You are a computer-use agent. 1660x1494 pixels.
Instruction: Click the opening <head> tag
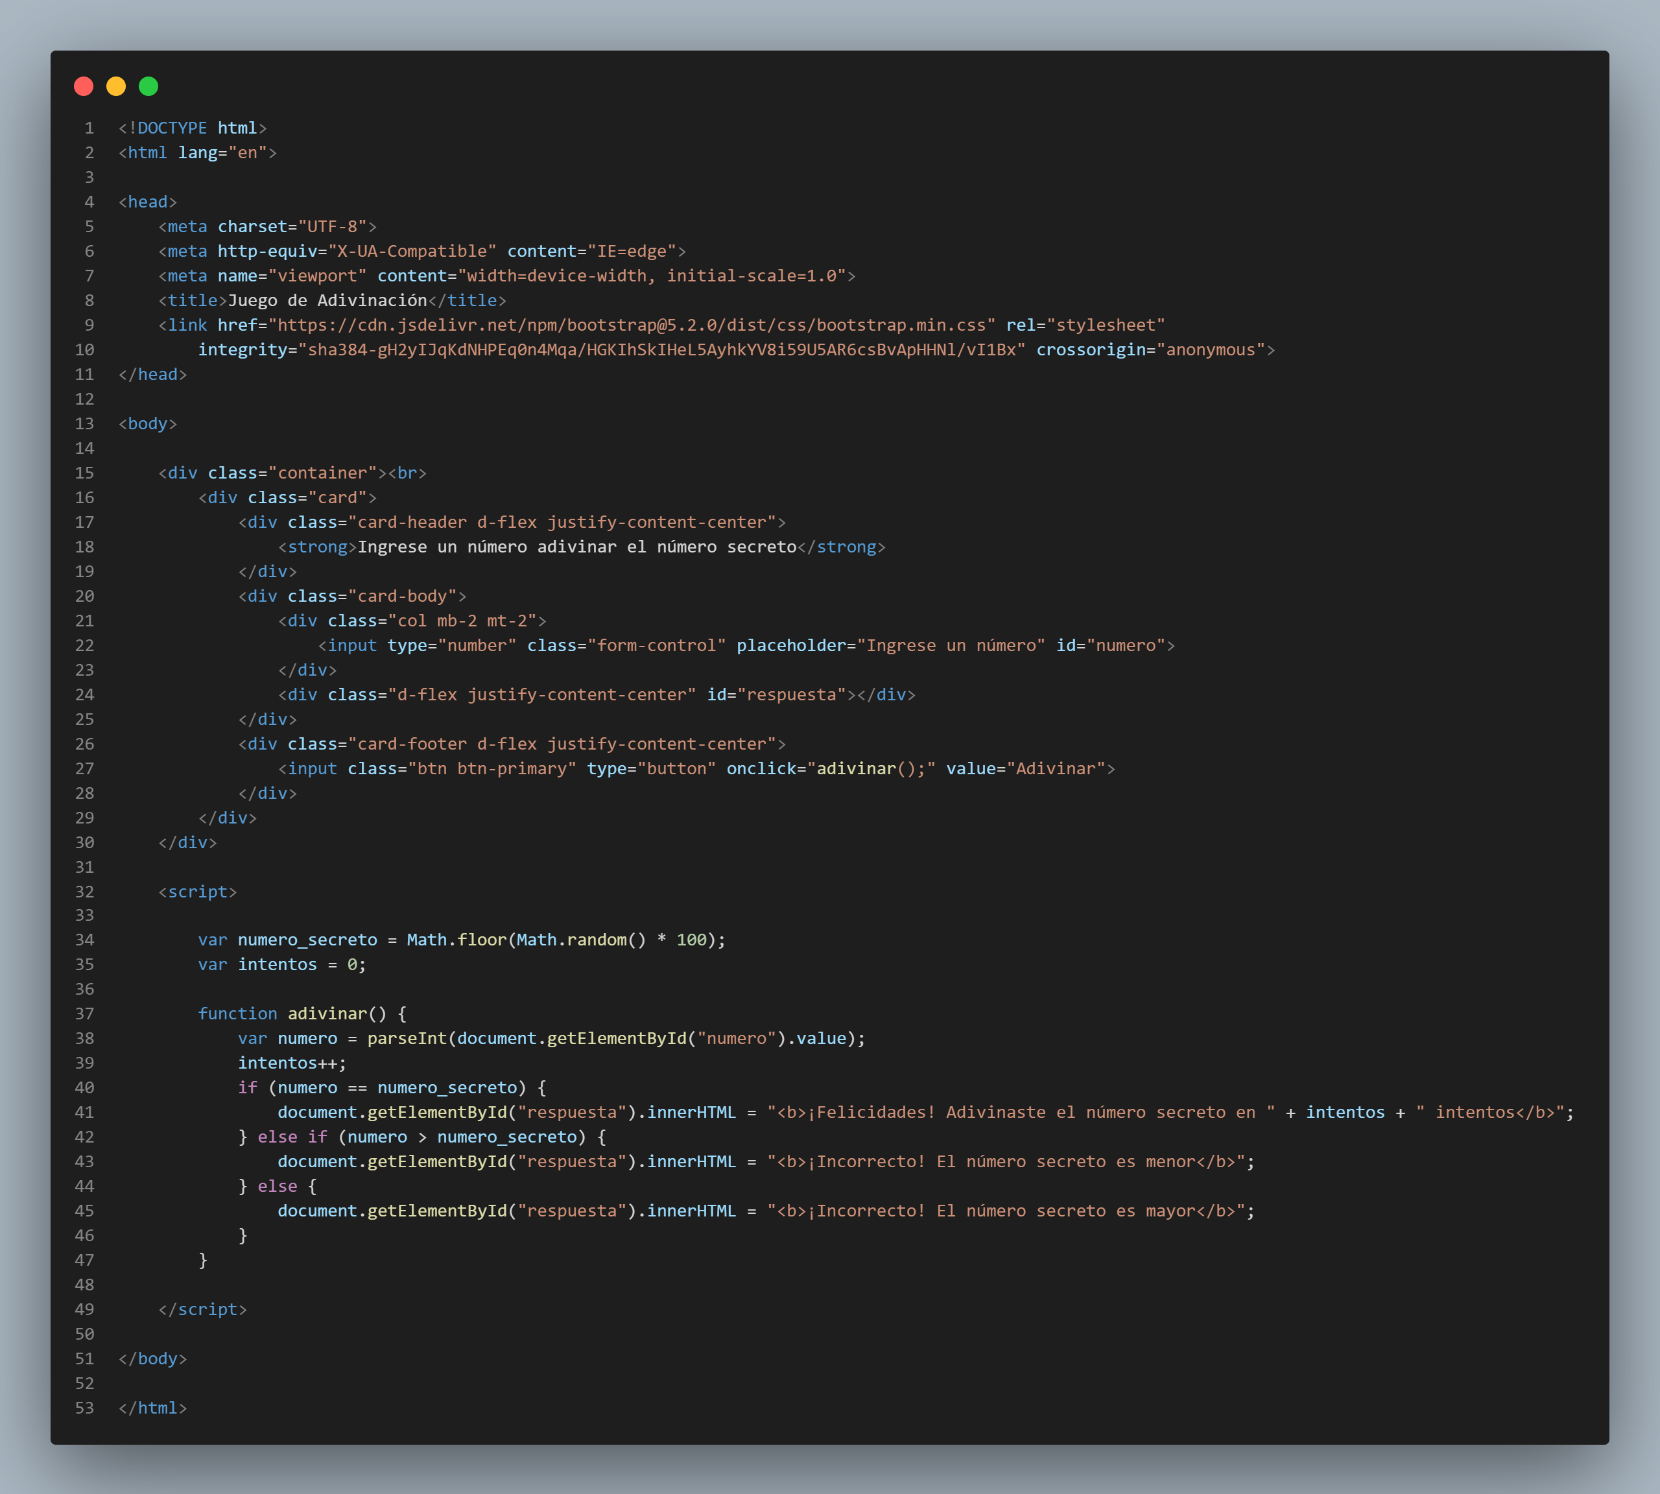(148, 202)
